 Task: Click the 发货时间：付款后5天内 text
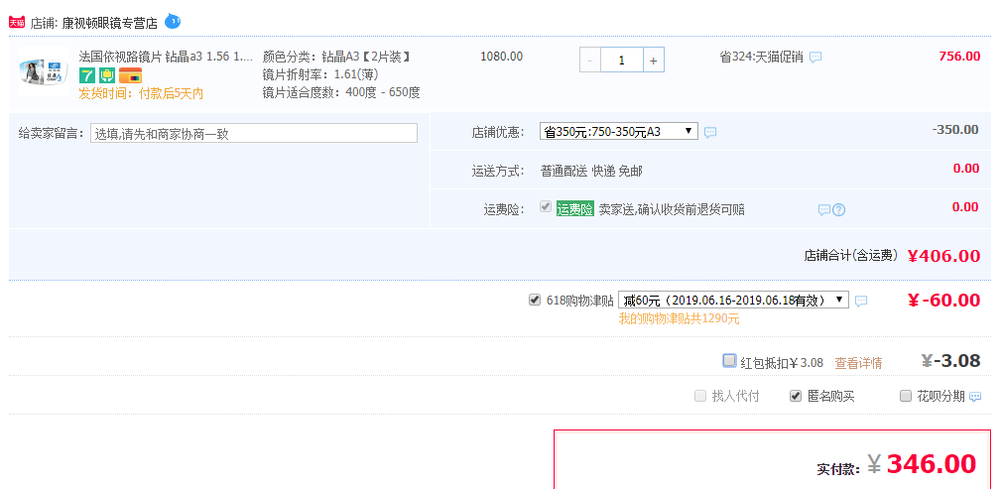click(141, 94)
